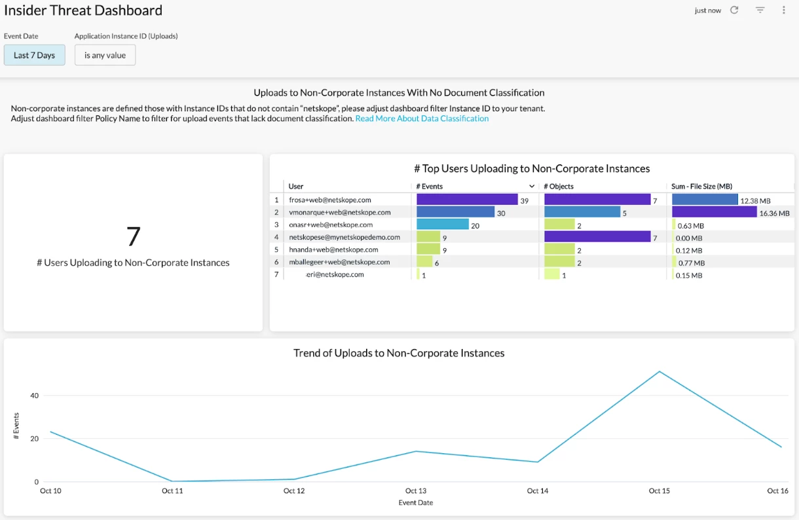Click the 20 events bar for onasr
Image resolution: width=799 pixels, height=520 pixels.
[x=443, y=224]
